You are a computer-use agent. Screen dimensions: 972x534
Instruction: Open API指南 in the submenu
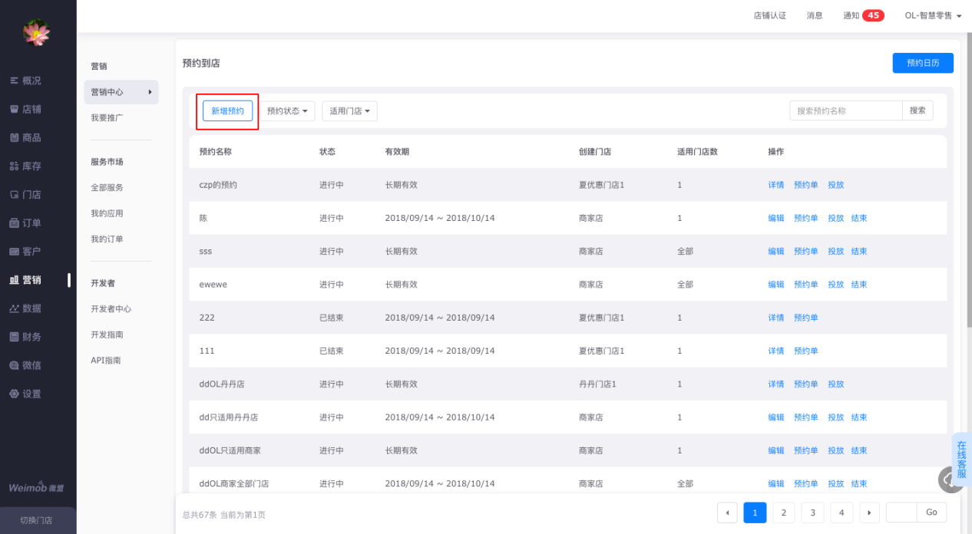pos(106,361)
